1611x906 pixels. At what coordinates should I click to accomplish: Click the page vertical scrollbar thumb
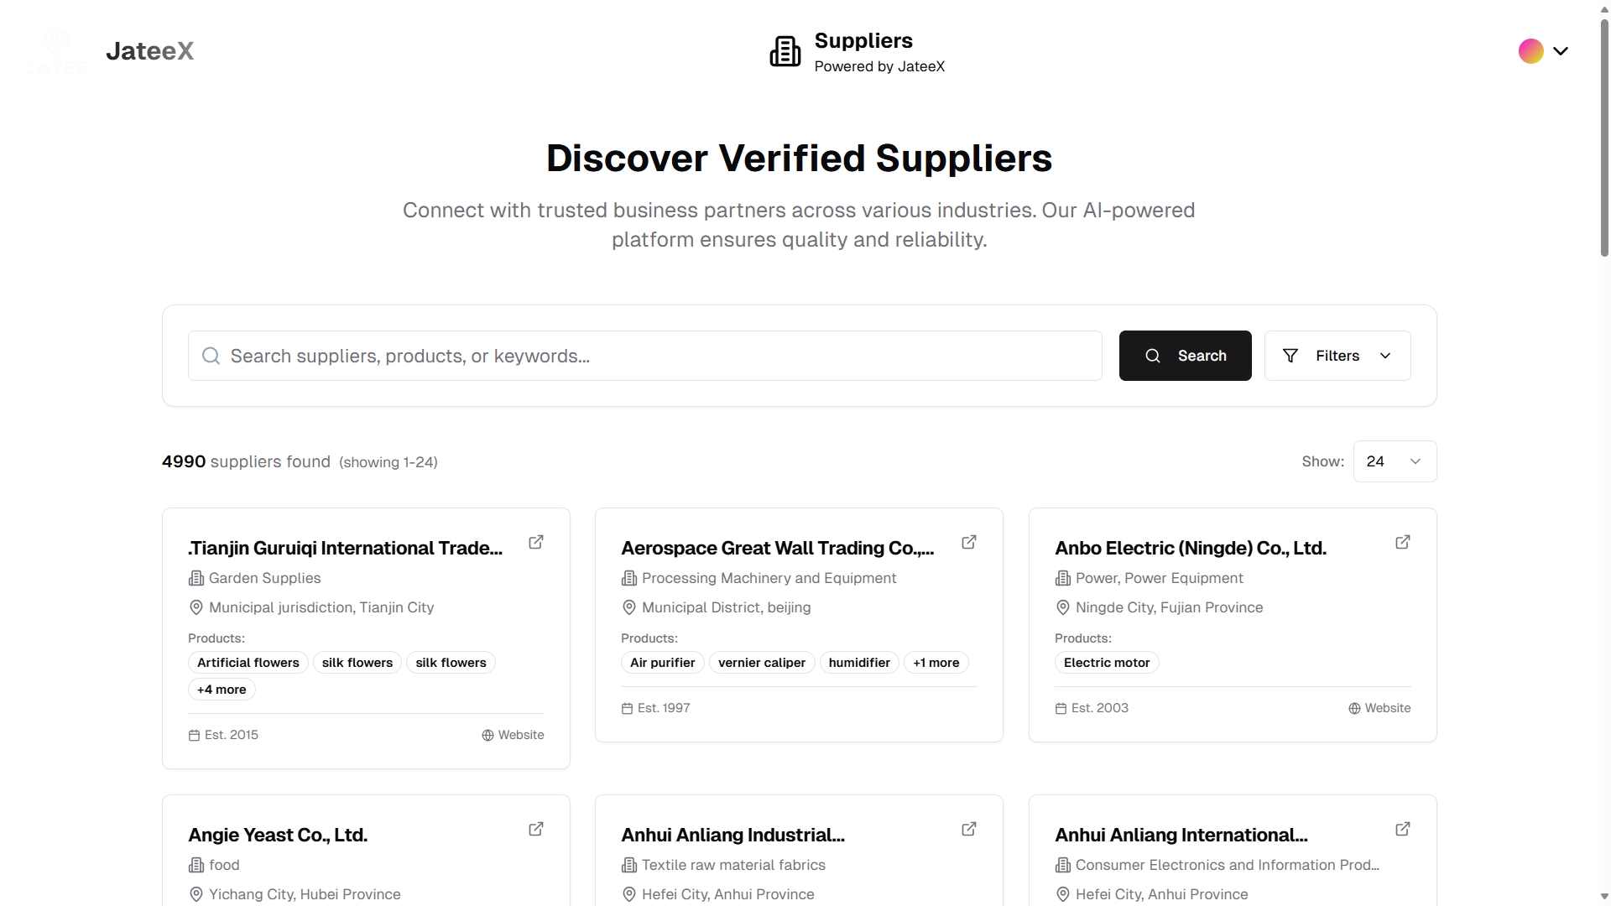point(1604,137)
